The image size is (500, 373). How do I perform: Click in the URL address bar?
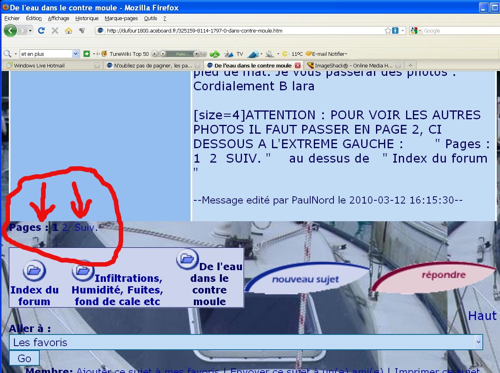click(x=241, y=31)
